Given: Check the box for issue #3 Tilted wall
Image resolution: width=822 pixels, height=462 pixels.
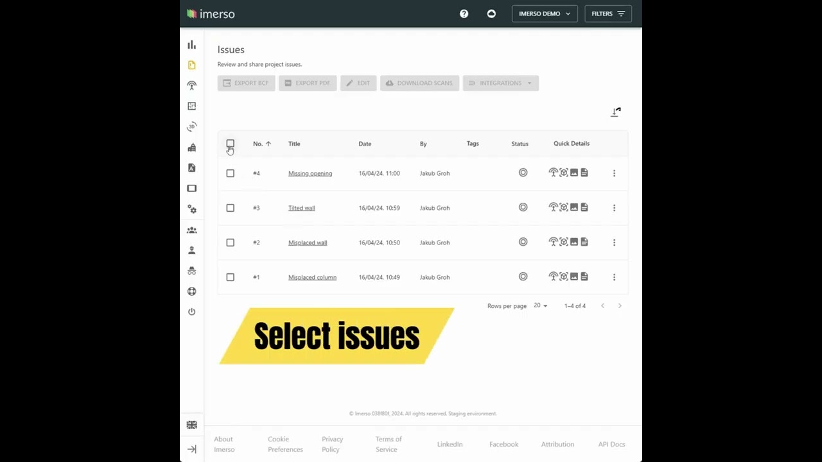Looking at the screenshot, I should pyautogui.click(x=230, y=208).
